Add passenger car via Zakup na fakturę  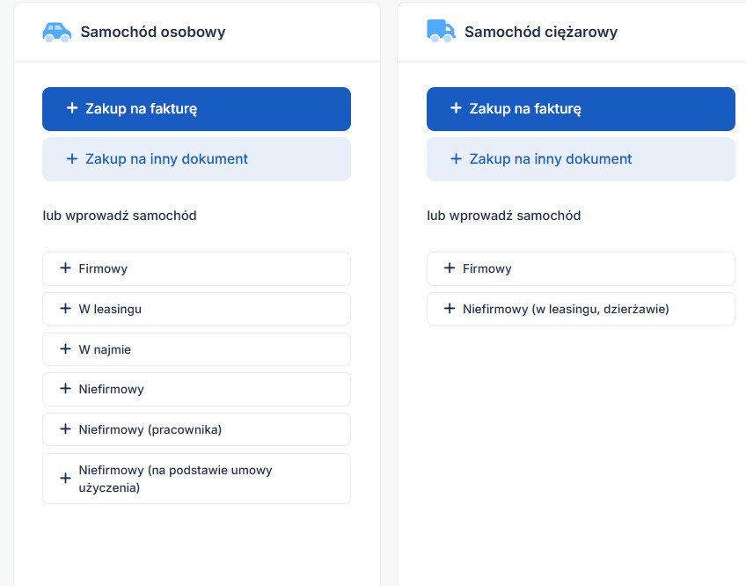point(196,108)
